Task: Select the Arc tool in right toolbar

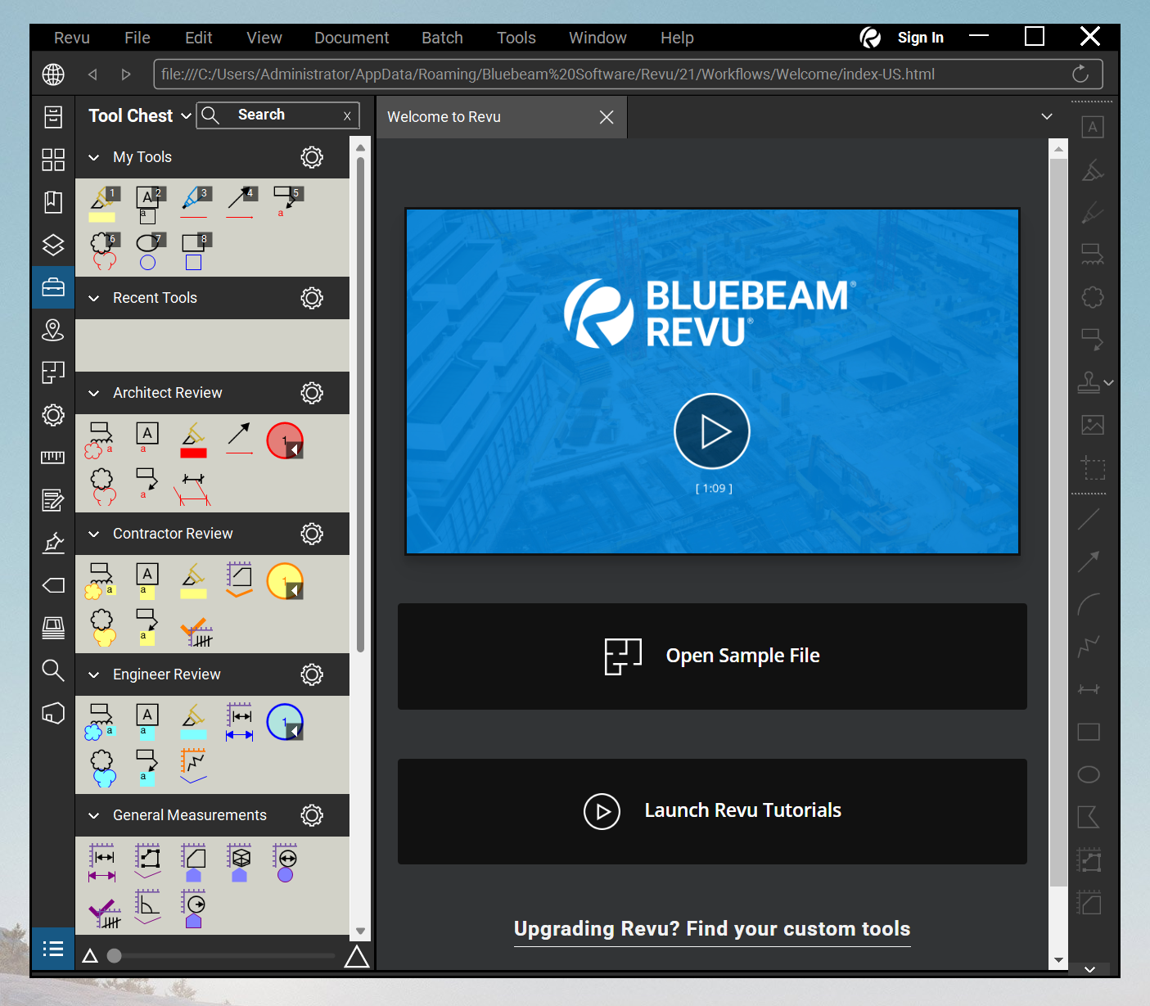Action: click(x=1089, y=604)
